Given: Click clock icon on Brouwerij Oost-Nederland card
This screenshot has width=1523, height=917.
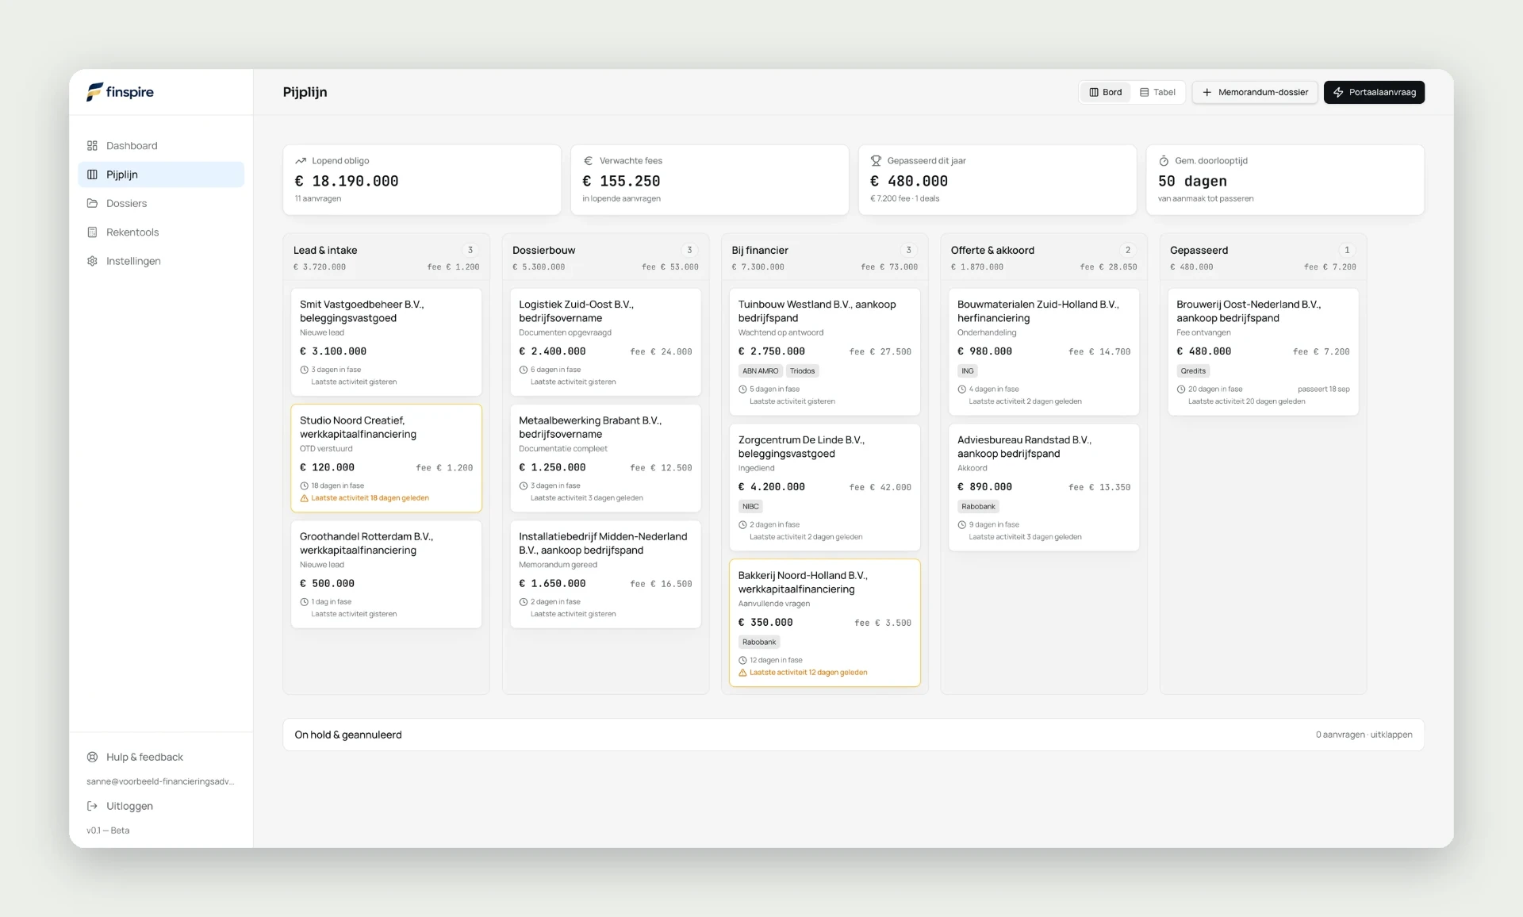Looking at the screenshot, I should [1181, 389].
